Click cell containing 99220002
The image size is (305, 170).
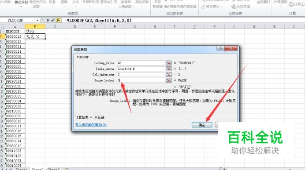point(15,106)
